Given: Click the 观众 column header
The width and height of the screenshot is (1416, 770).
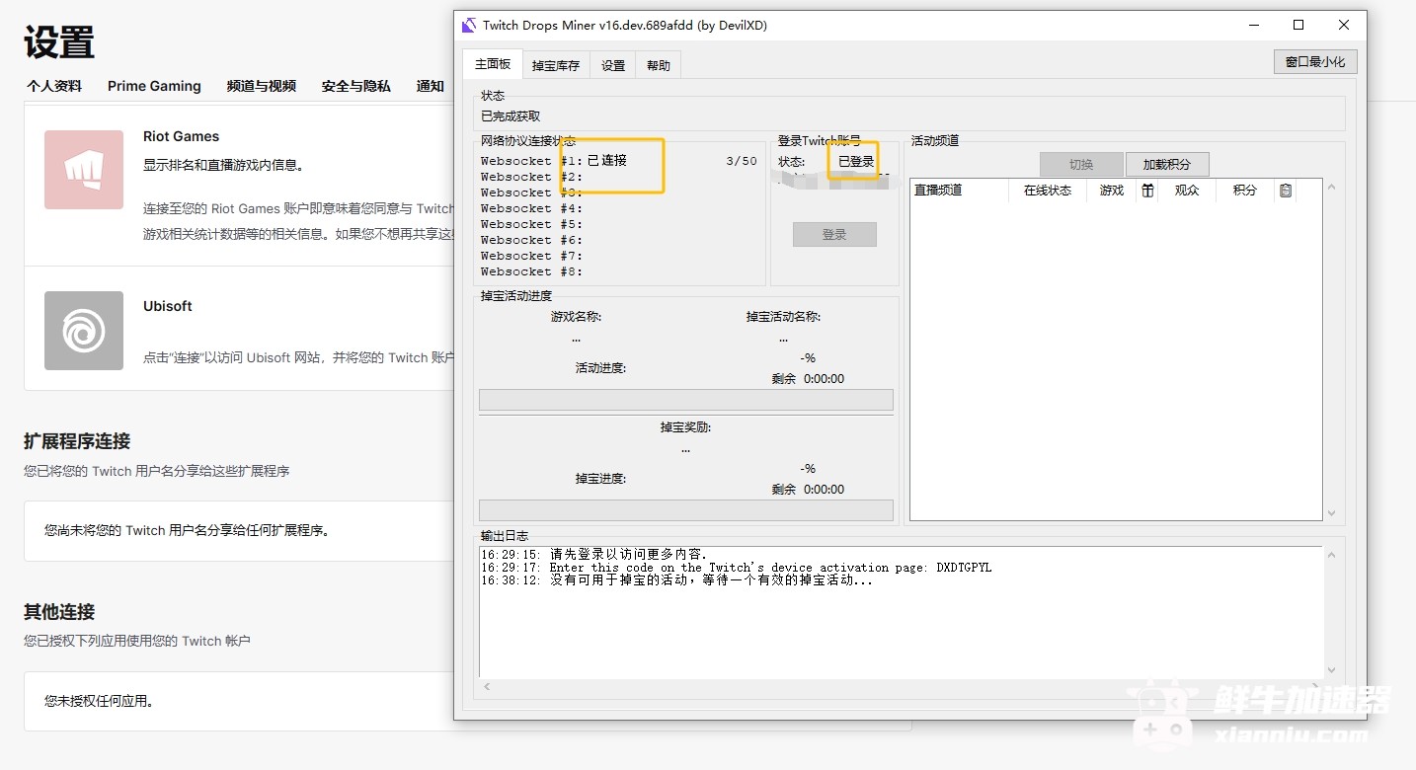Looking at the screenshot, I should coord(1187,191).
